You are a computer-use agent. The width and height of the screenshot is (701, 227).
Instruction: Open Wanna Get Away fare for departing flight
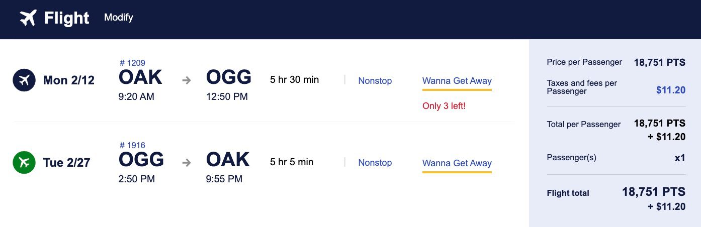457,81
